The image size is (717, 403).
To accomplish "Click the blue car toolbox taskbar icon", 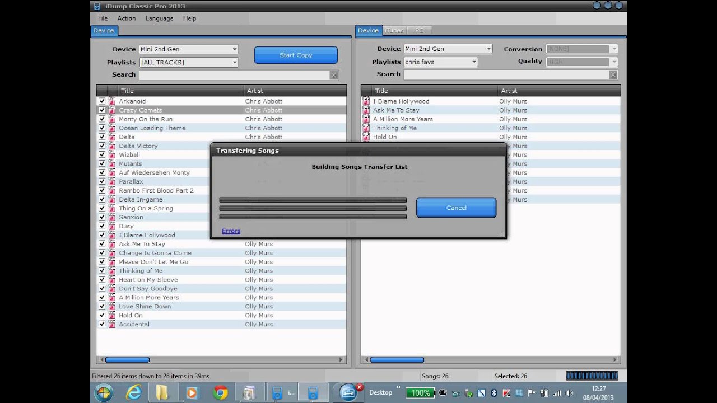I will [350, 392].
